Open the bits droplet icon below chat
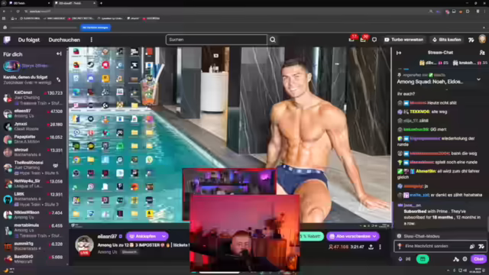Screen dimensions: 489x275 tap(400, 259)
